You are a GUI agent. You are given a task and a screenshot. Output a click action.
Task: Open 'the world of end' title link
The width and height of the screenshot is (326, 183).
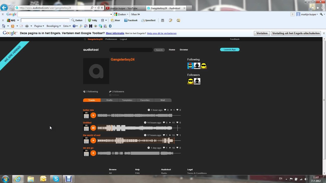92,135
